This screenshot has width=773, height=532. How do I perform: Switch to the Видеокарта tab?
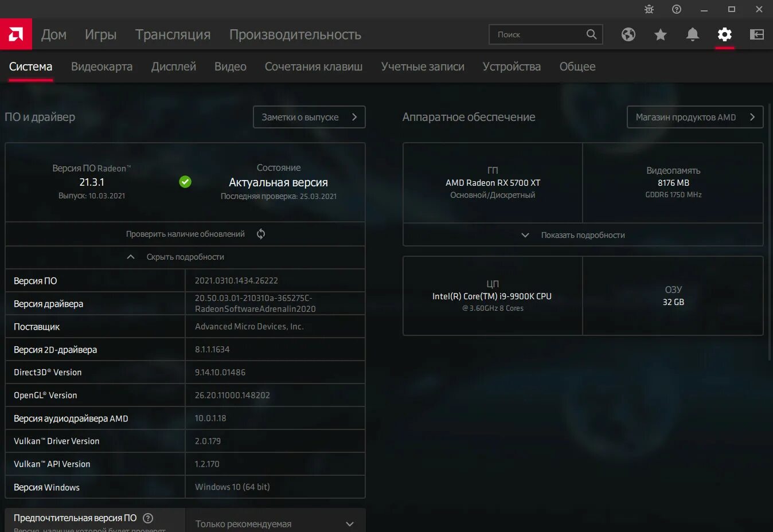(x=101, y=66)
